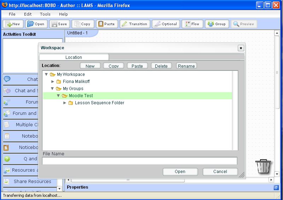Viewport: 283px width, 200px height.
Task: Expand the Lesson Sequence Folder node
Action: 65,103
